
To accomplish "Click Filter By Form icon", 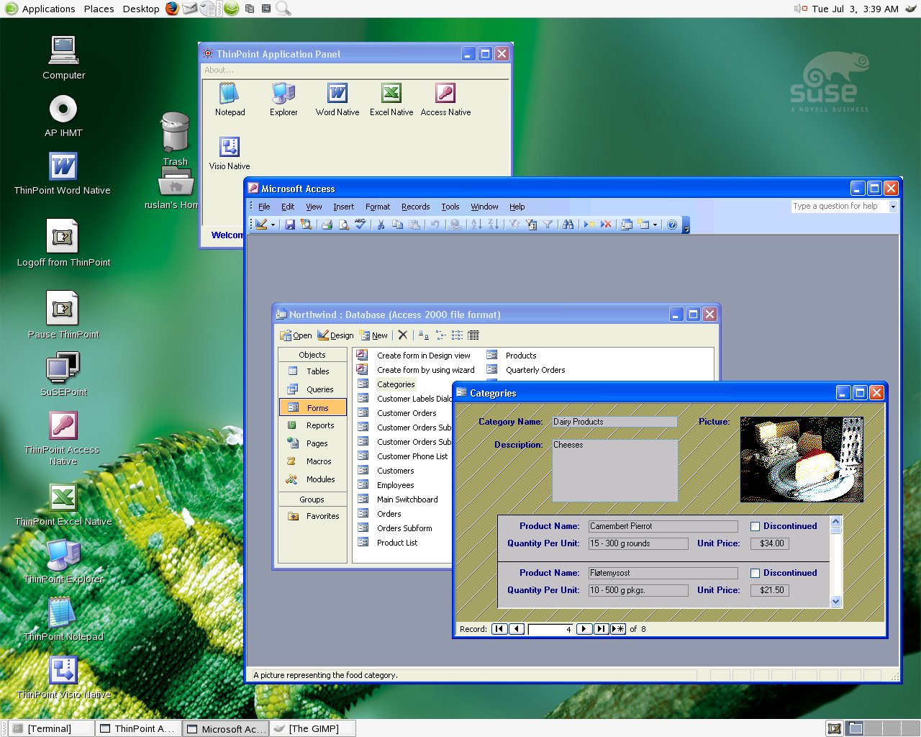I will pyautogui.click(x=531, y=225).
